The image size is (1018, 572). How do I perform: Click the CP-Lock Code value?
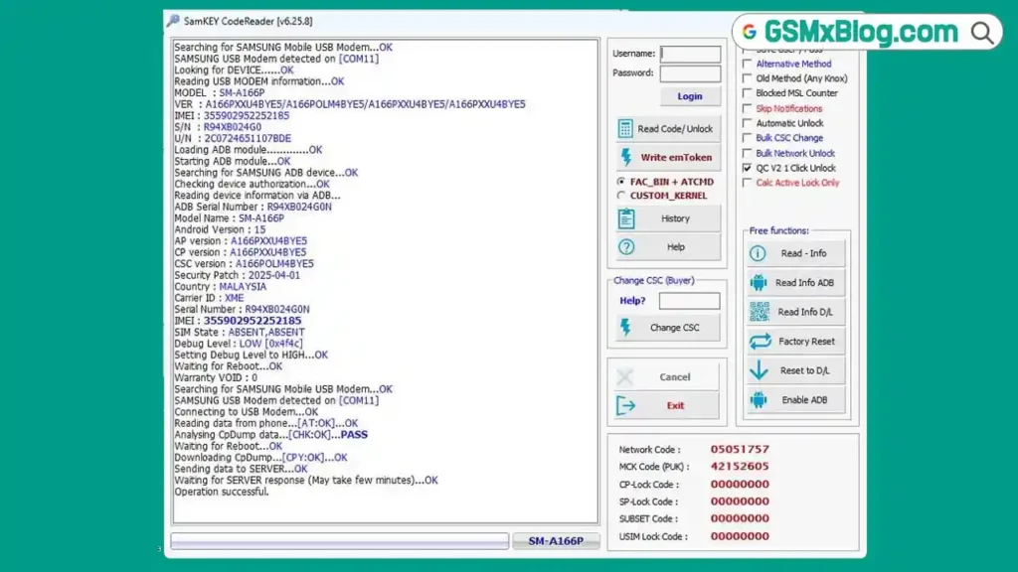(x=740, y=484)
